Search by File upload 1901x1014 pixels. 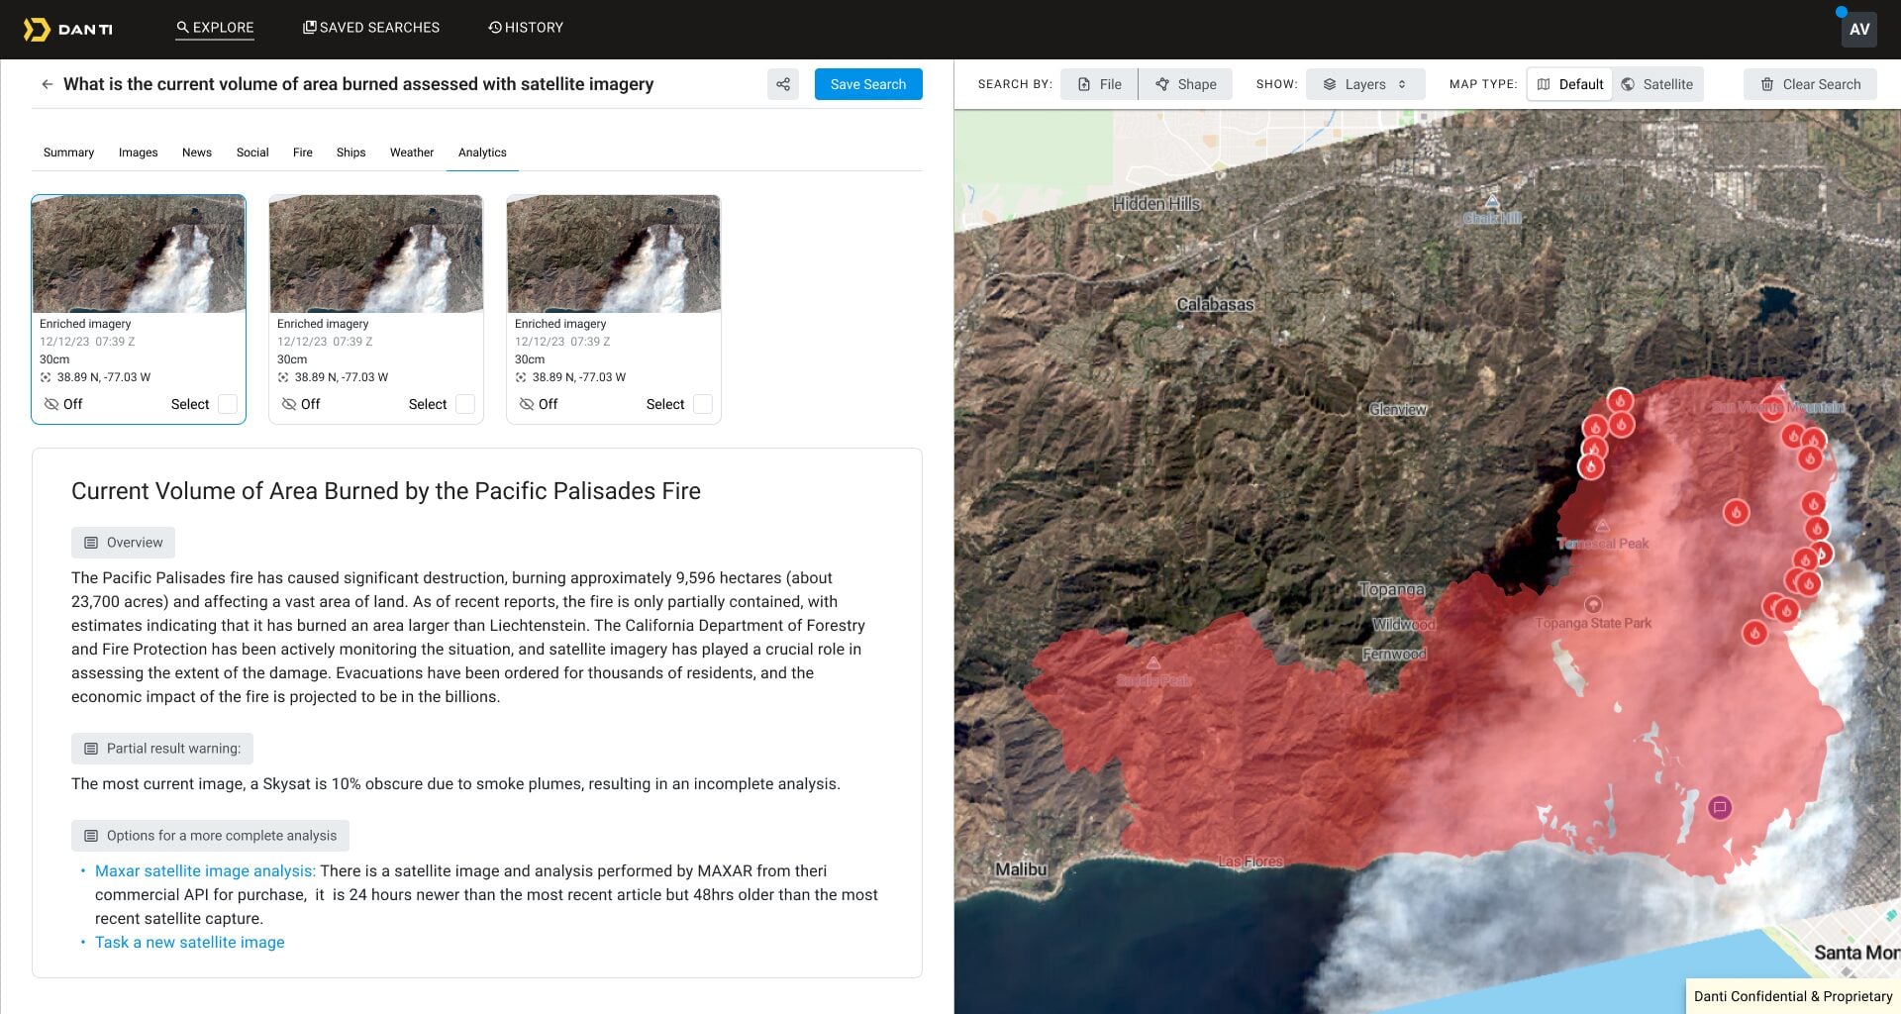[1099, 84]
